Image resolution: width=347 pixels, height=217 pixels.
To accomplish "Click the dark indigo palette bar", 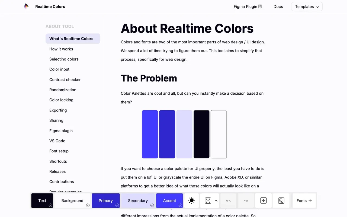I will point(167,134).
